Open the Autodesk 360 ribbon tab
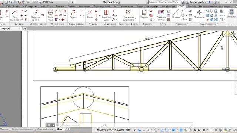Viewport: 237px width, 133px height. 168,6
